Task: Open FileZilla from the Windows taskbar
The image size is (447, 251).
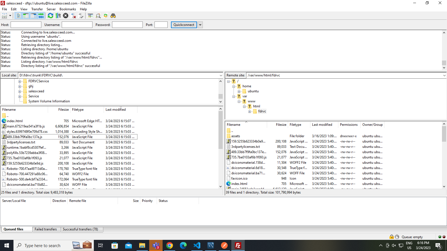Action: pyautogui.click(x=238, y=245)
